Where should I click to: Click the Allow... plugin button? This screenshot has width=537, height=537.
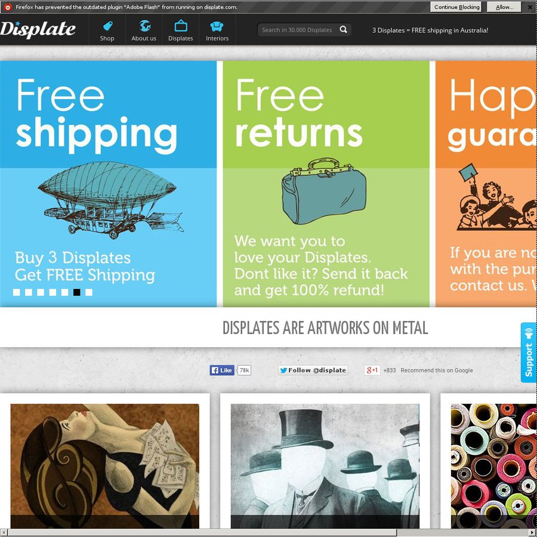(x=504, y=7)
